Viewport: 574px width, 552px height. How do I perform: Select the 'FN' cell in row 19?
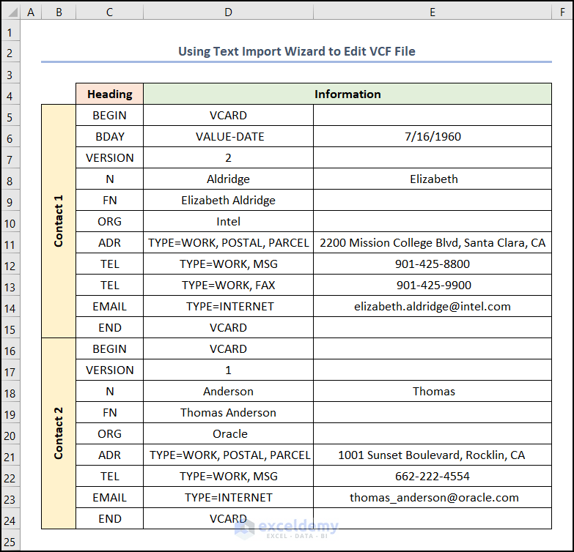point(109,413)
